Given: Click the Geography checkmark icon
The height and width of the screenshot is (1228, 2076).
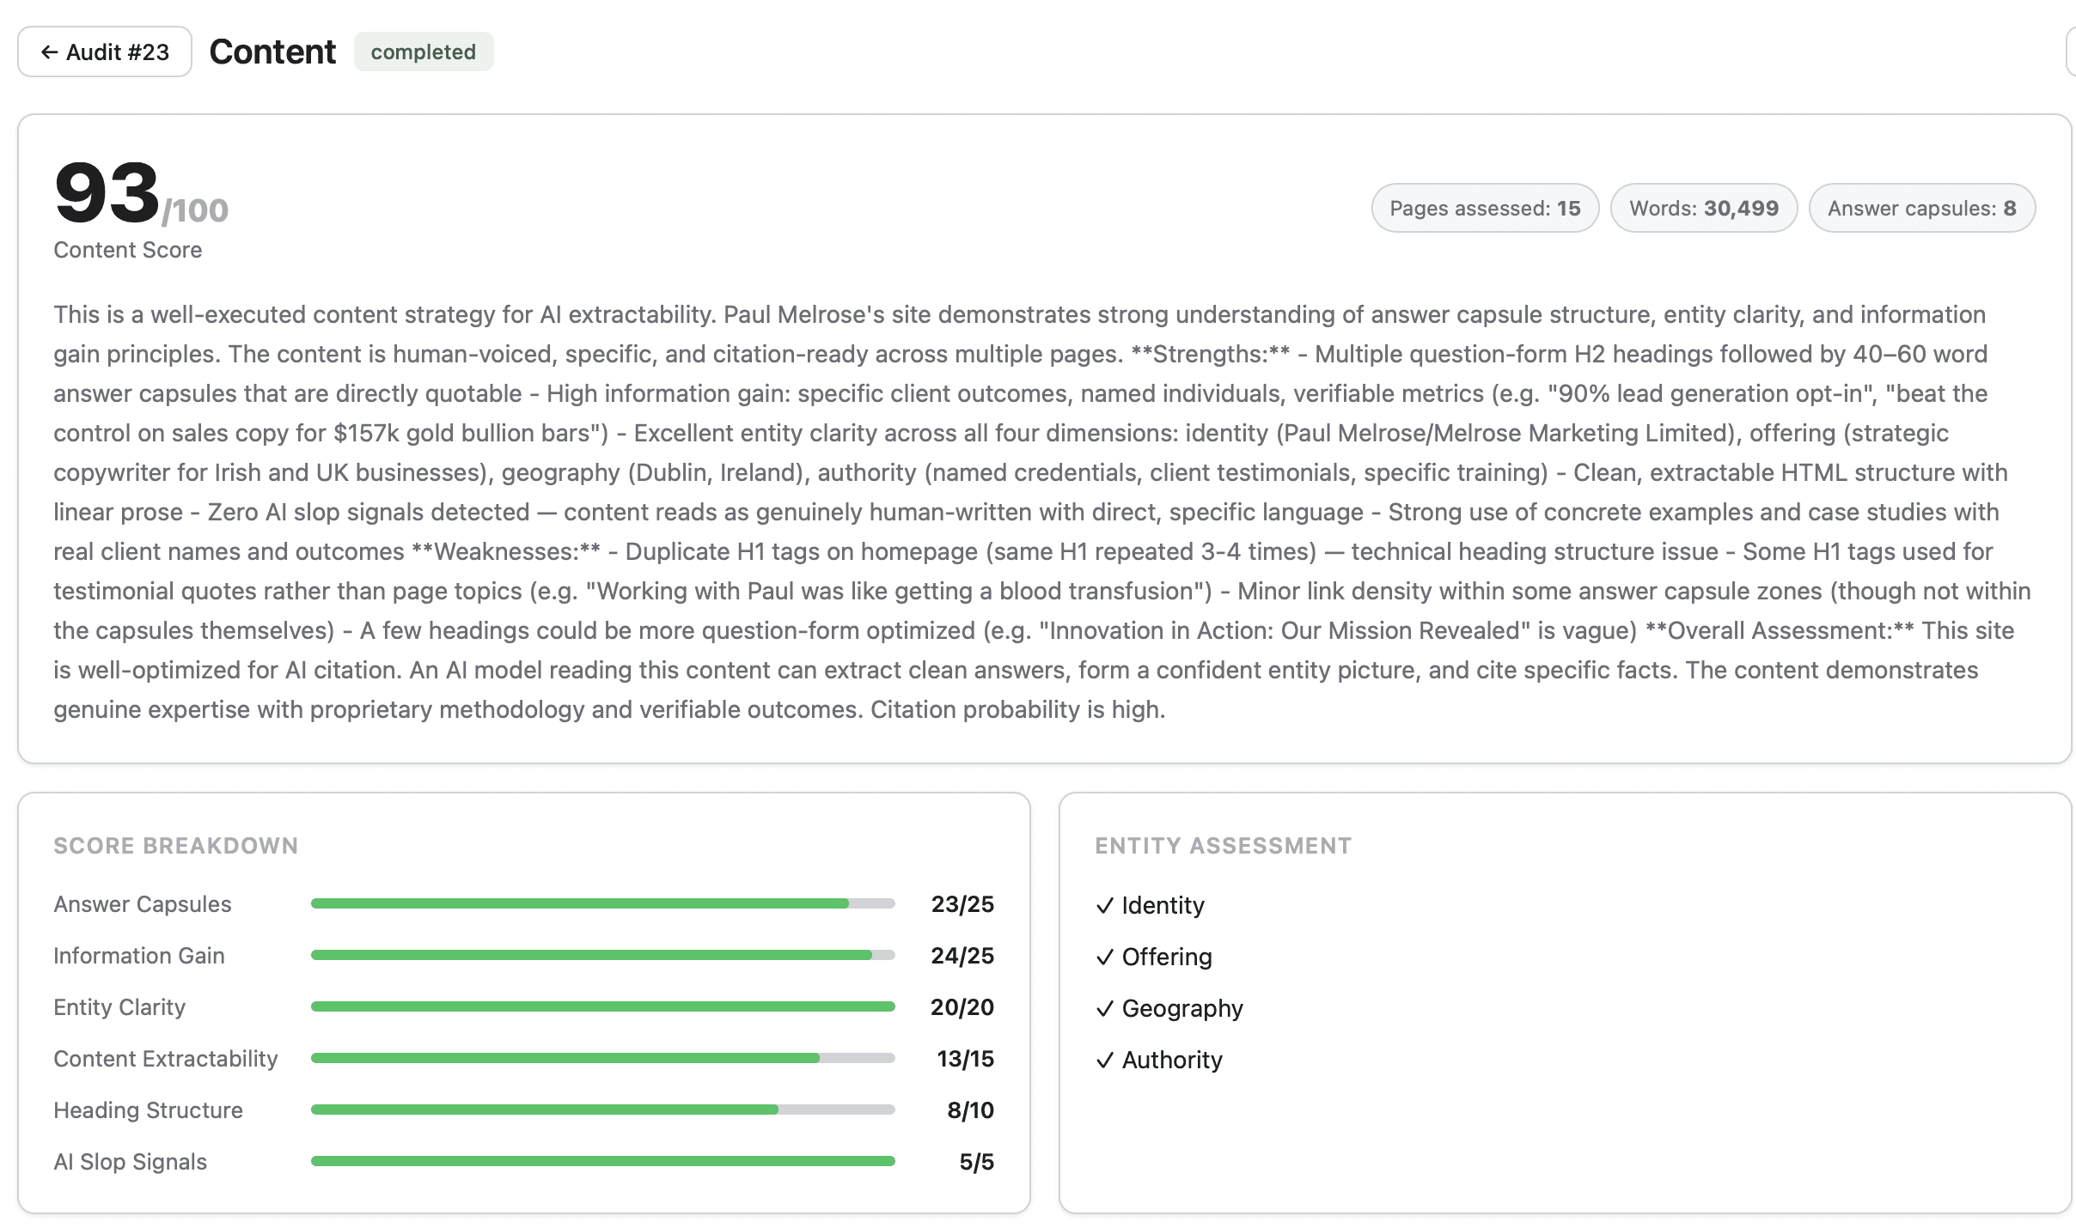Looking at the screenshot, I should coord(1105,1009).
